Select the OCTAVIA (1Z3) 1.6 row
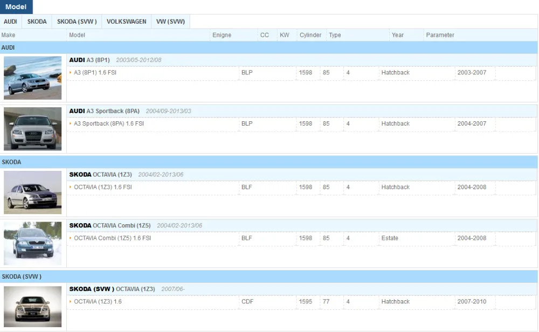The width and height of the screenshot is (539, 332). [301, 302]
